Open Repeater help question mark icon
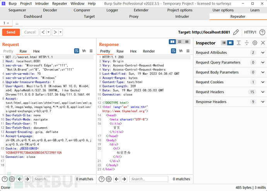Image resolution: width=267 pixels, height=191 pixels. pos(262,32)
